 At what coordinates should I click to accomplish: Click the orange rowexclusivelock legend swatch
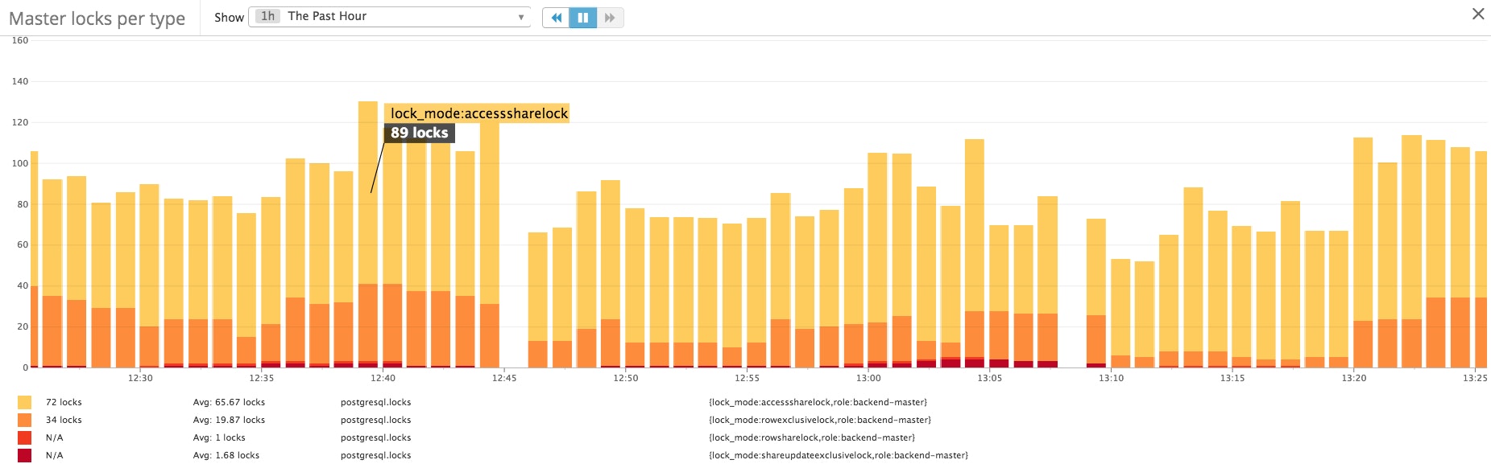(25, 420)
